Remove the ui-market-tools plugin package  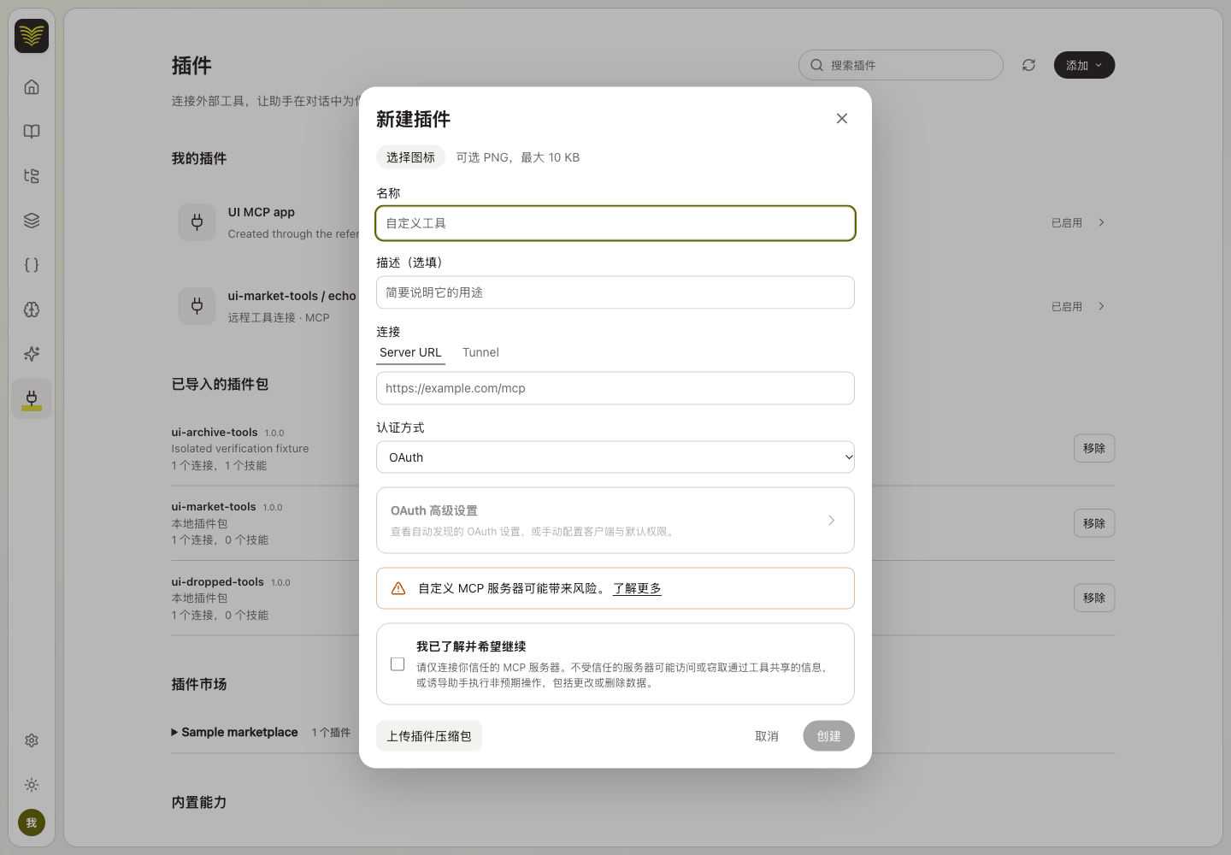coord(1094,523)
